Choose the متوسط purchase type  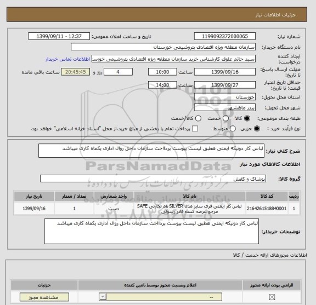[233, 129]
